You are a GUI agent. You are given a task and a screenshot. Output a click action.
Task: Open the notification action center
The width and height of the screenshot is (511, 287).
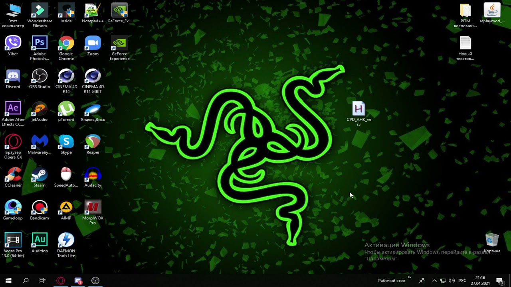click(x=499, y=281)
